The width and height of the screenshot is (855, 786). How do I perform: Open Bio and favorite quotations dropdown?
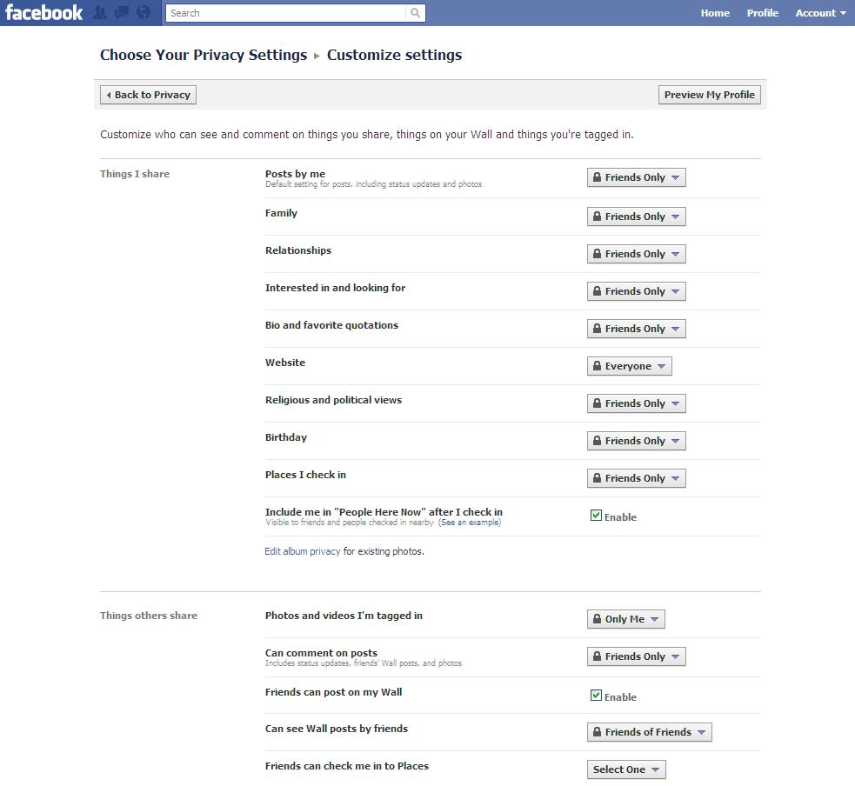point(637,329)
